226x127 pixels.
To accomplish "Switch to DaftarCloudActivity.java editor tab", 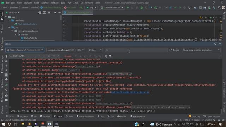I will click(78, 13).
